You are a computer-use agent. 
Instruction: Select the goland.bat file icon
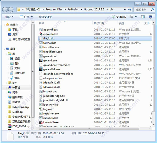[41, 56]
